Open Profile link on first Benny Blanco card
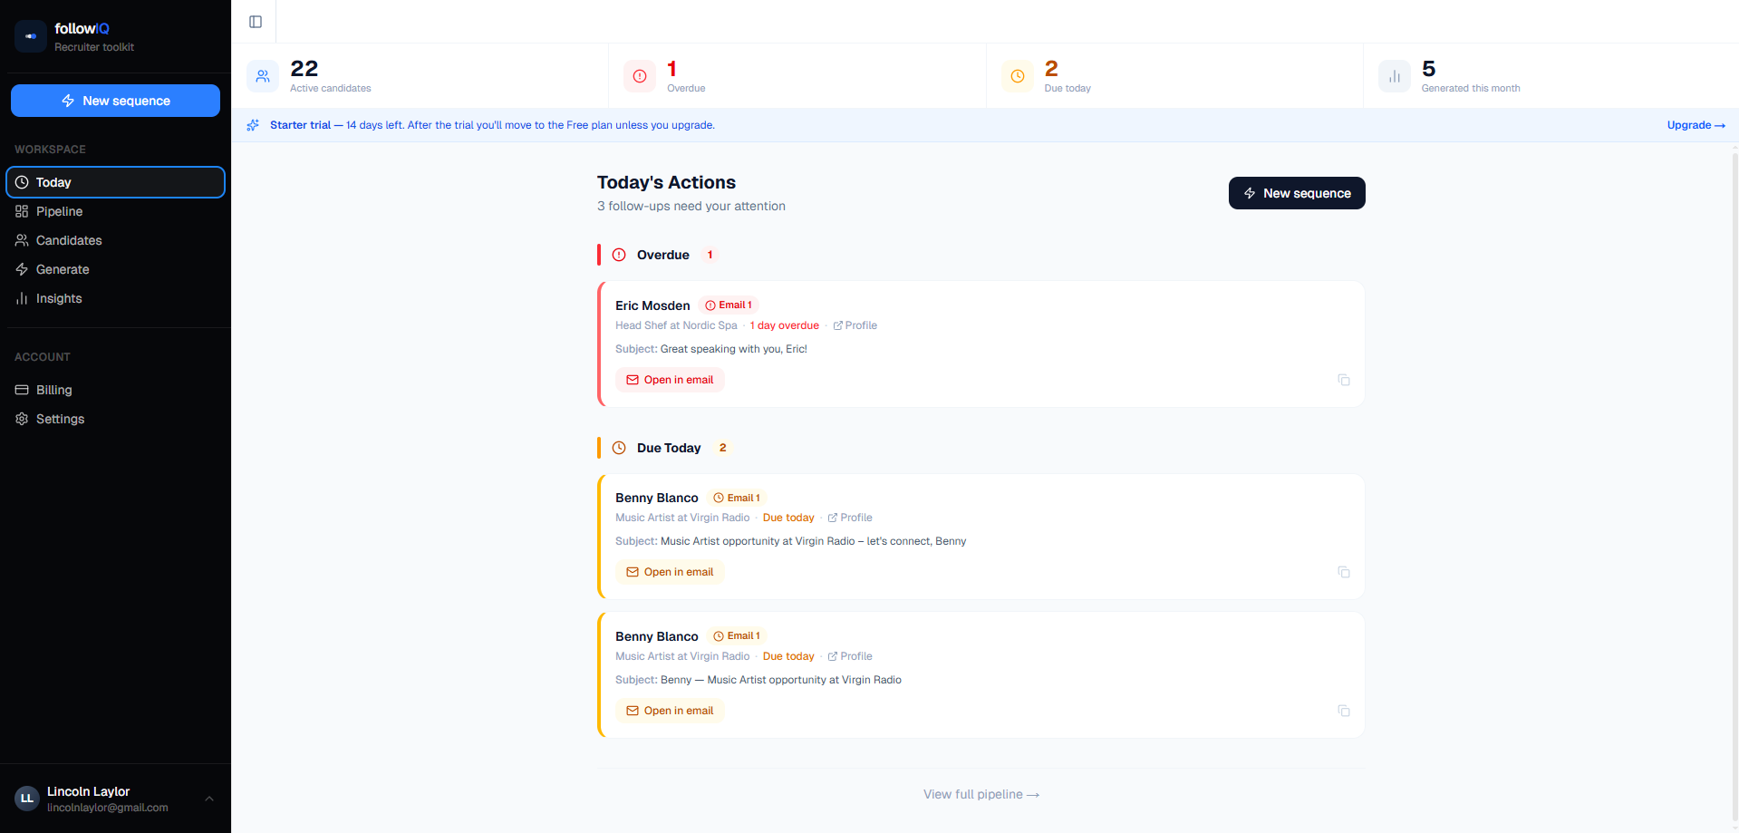The width and height of the screenshot is (1739, 833). (850, 518)
